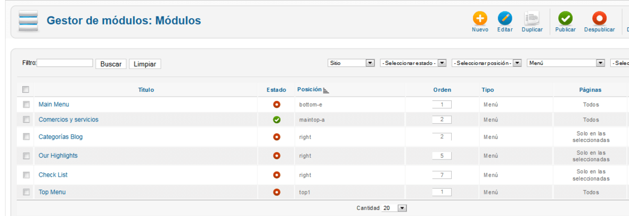Toggle the status icon for Top Menu
The width and height of the screenshot is (629, 216).
[276, 192]
